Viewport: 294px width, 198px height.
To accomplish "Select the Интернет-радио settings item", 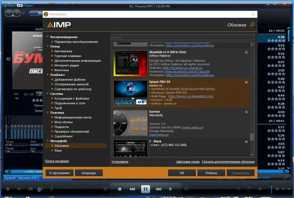I will point(67,66).
